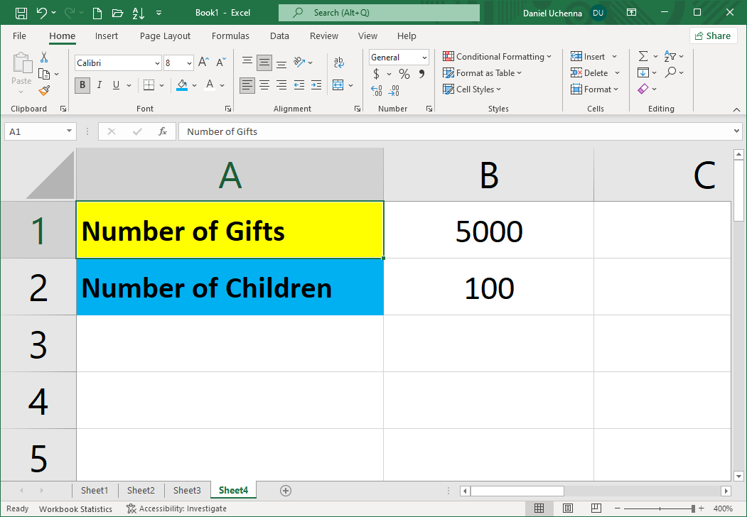Toggle bold formatting

click(82, 85)
